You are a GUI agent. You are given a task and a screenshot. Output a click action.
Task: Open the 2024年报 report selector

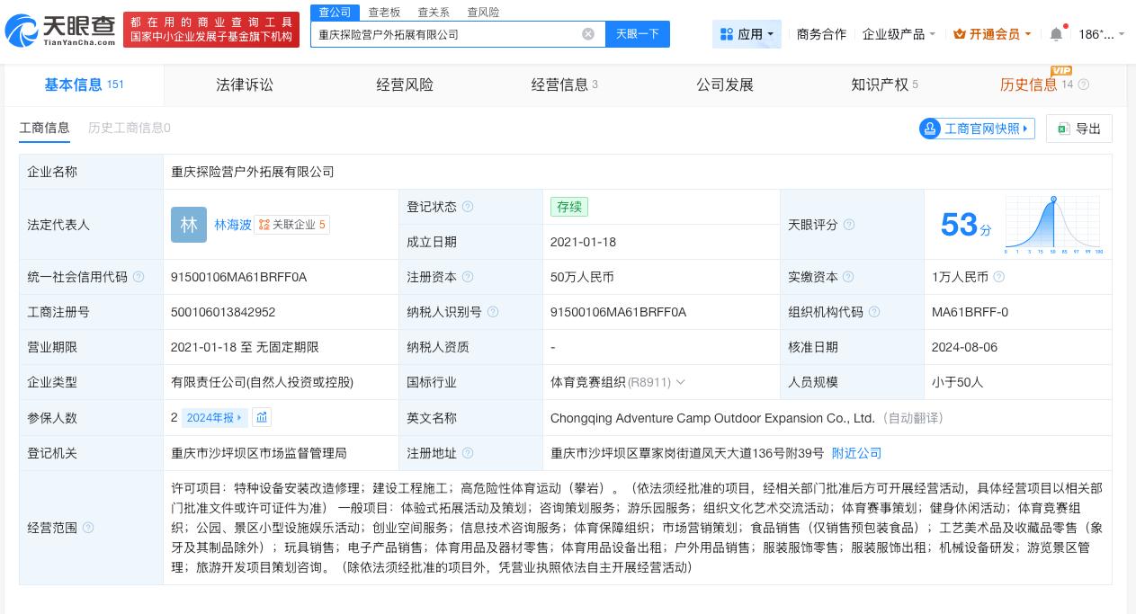pos(214,417)
